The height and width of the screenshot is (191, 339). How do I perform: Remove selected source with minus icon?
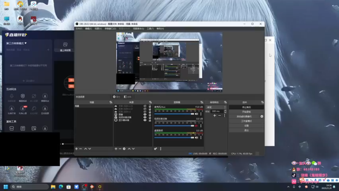[120, 149]
